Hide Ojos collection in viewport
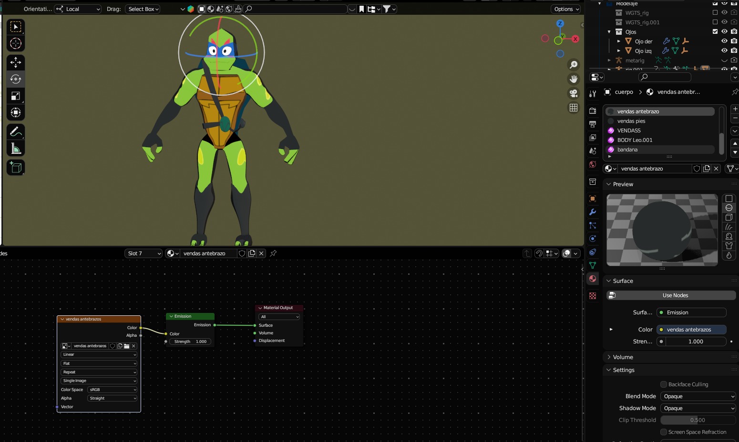739x442 pixels. coord(725,31)
